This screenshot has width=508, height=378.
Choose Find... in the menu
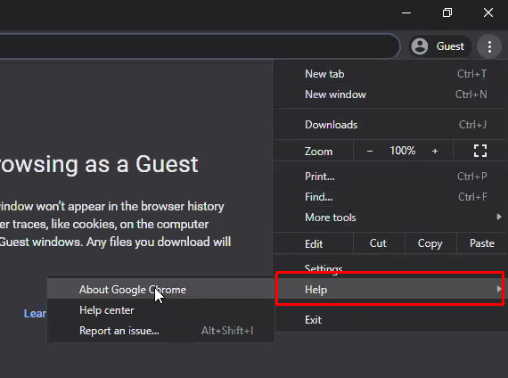click(390, 197)
